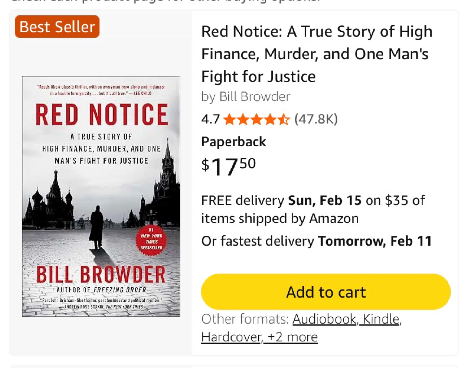468x368 pixels.
Task: Choose the Hardcover format link
Action: pyautogui.click(x=232, y=337)
